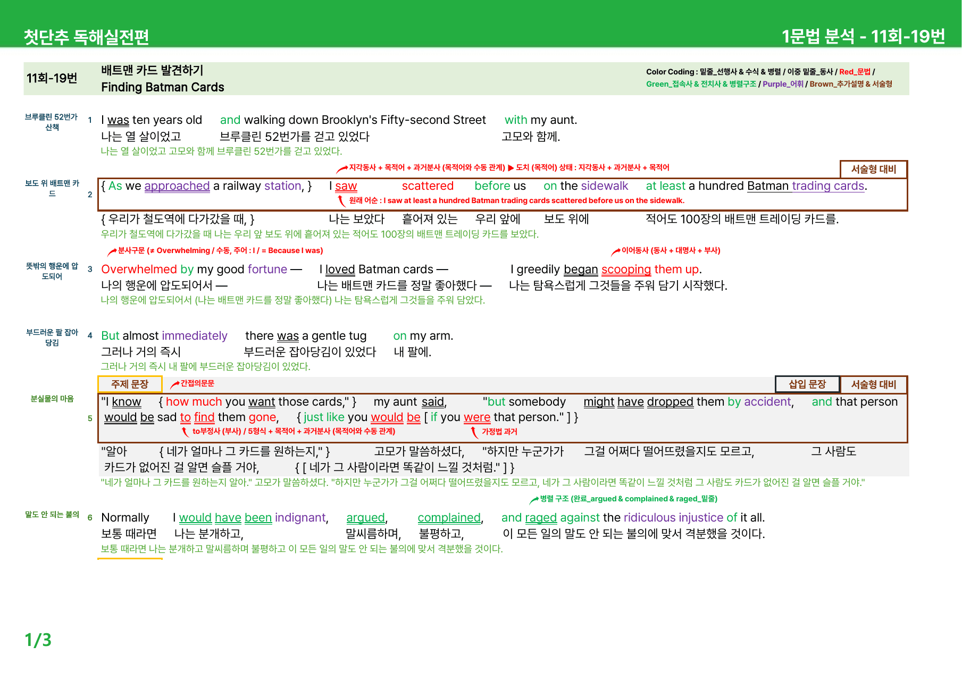Click the phrase 'with my aunt.'
Image resolution: width=962 pixels, height=680 pixels.
click(541, 120)
